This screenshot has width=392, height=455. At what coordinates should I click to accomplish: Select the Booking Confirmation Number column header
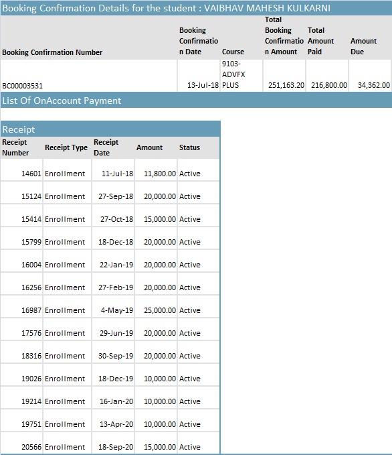(x=52, y=52)
